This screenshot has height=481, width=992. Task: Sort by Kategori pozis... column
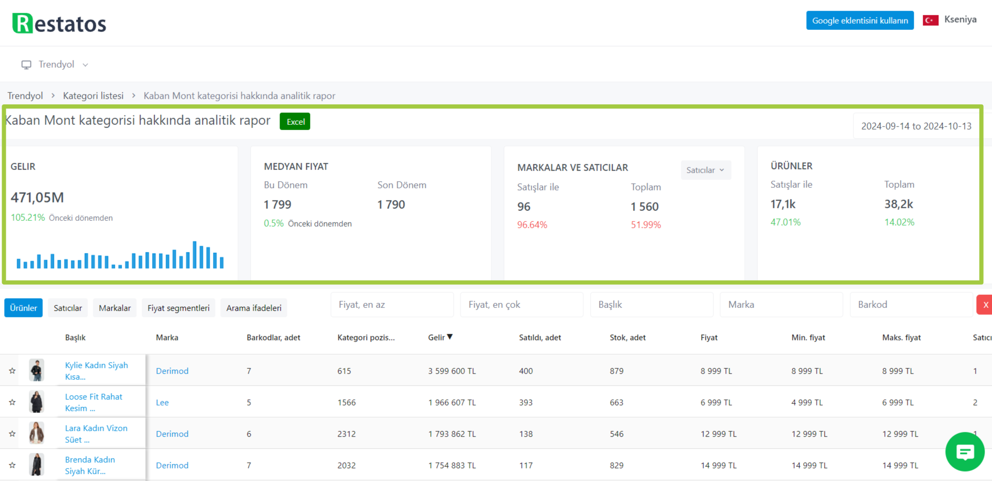pos(366,337)
